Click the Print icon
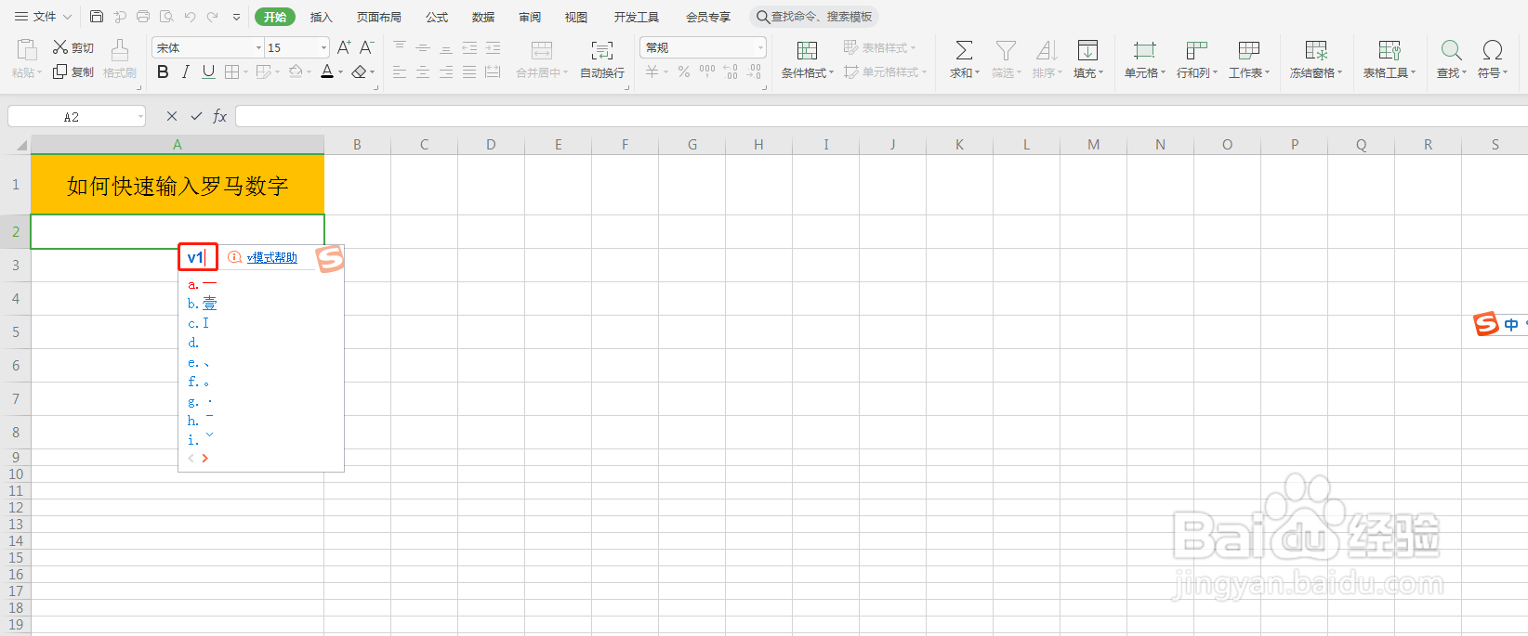 click(x=143, y=17)
